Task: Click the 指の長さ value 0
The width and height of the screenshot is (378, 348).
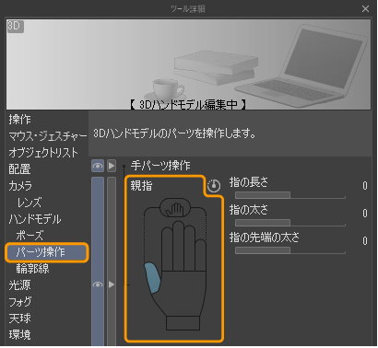Action: [364, 186]
